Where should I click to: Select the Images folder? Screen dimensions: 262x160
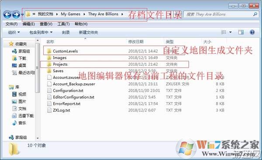[x=60, y=58]
